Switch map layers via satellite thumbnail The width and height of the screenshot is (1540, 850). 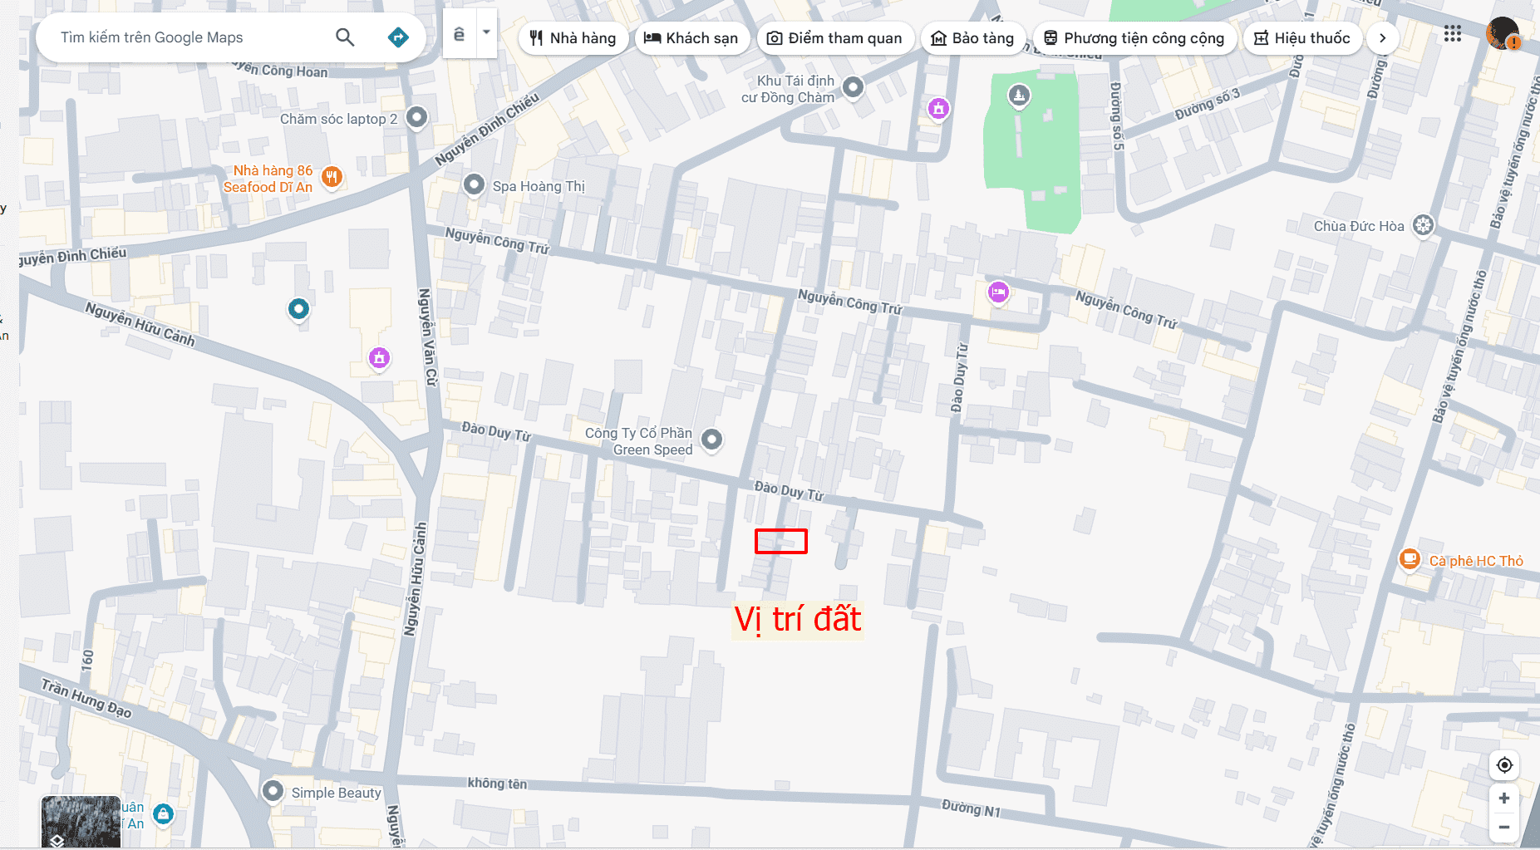(81, 822)
